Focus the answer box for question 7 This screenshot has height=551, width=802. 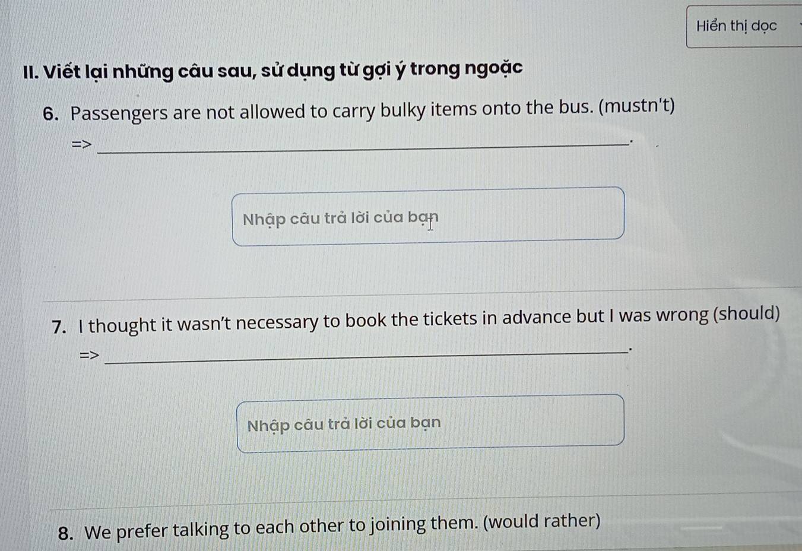click(430, 423)
